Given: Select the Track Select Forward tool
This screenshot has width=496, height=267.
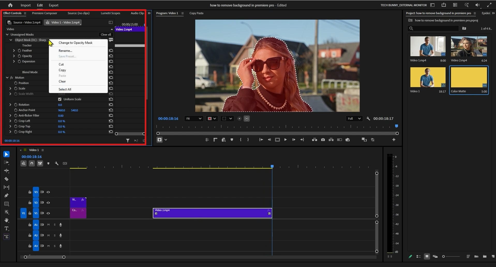Looking at the screenshot, I should [x=6, y=162].
